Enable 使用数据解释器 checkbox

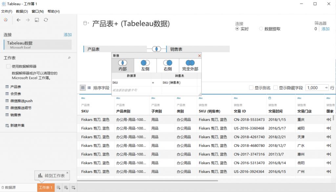[8, 66]
